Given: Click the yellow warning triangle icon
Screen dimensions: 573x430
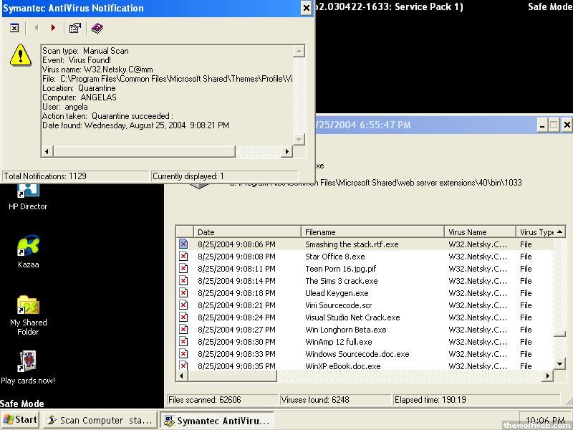Looking at the screenshot, I should click(x=21, y=55).
